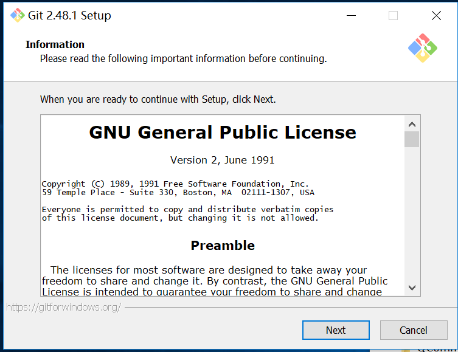Click 'freedom to share and change it' line
The height and width of the screenshot is (352, 458).
click(x=215, y=281)
